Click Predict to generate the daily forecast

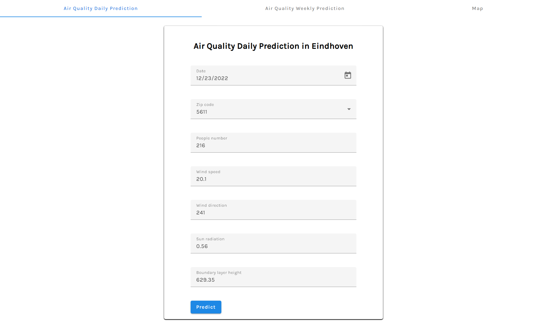(206, 307)
